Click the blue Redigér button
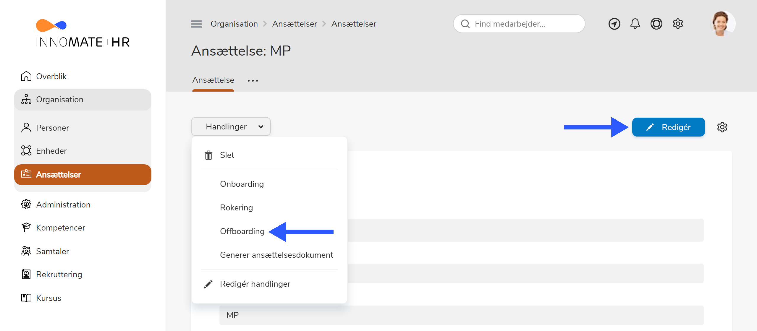Image resolution: width=757 pixels, height=331 pixels. (x=668, y=127)
